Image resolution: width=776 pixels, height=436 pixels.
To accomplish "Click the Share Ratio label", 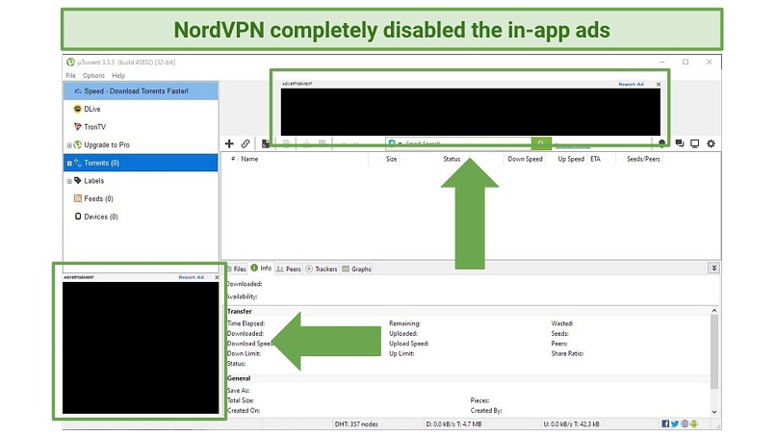I will click(568, 353).
